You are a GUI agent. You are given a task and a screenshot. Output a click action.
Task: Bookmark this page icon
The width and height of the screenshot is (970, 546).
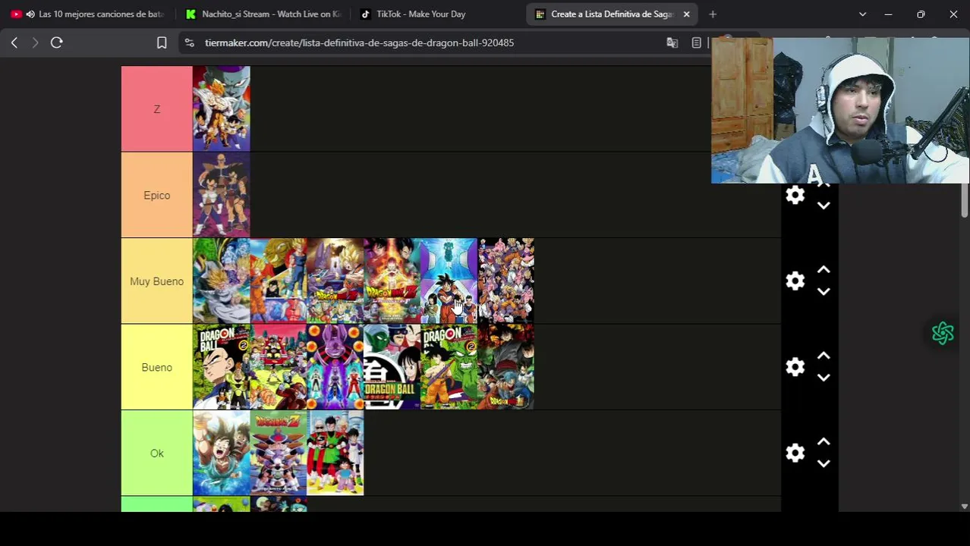tap(162, 43)
